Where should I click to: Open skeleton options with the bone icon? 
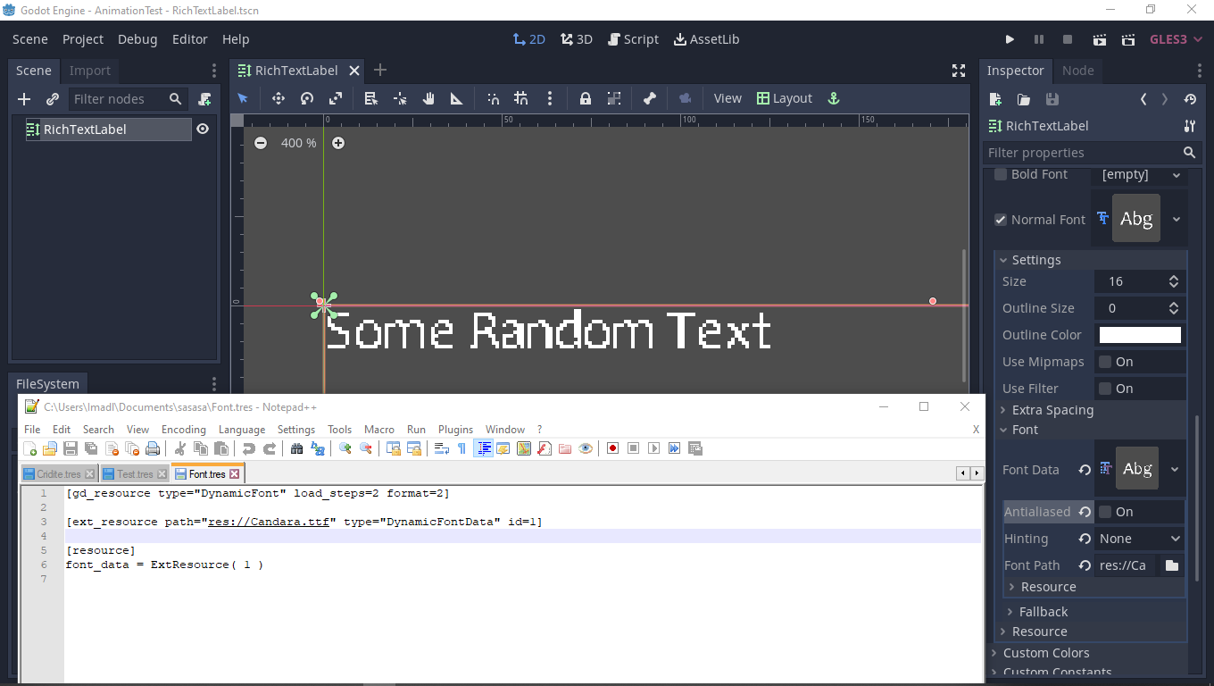649,98
